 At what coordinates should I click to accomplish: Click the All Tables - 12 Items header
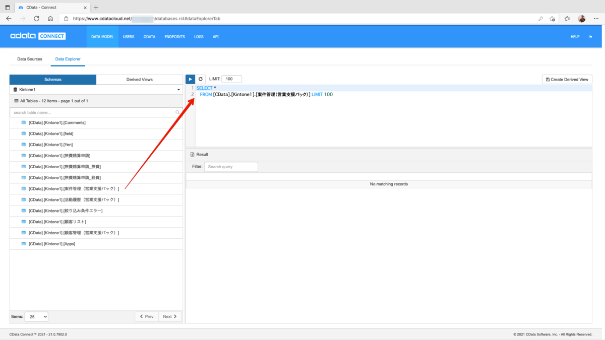pos(96,101)
